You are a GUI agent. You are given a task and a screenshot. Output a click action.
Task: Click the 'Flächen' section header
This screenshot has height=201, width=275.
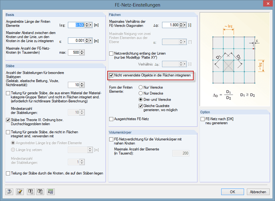[115, 15]
